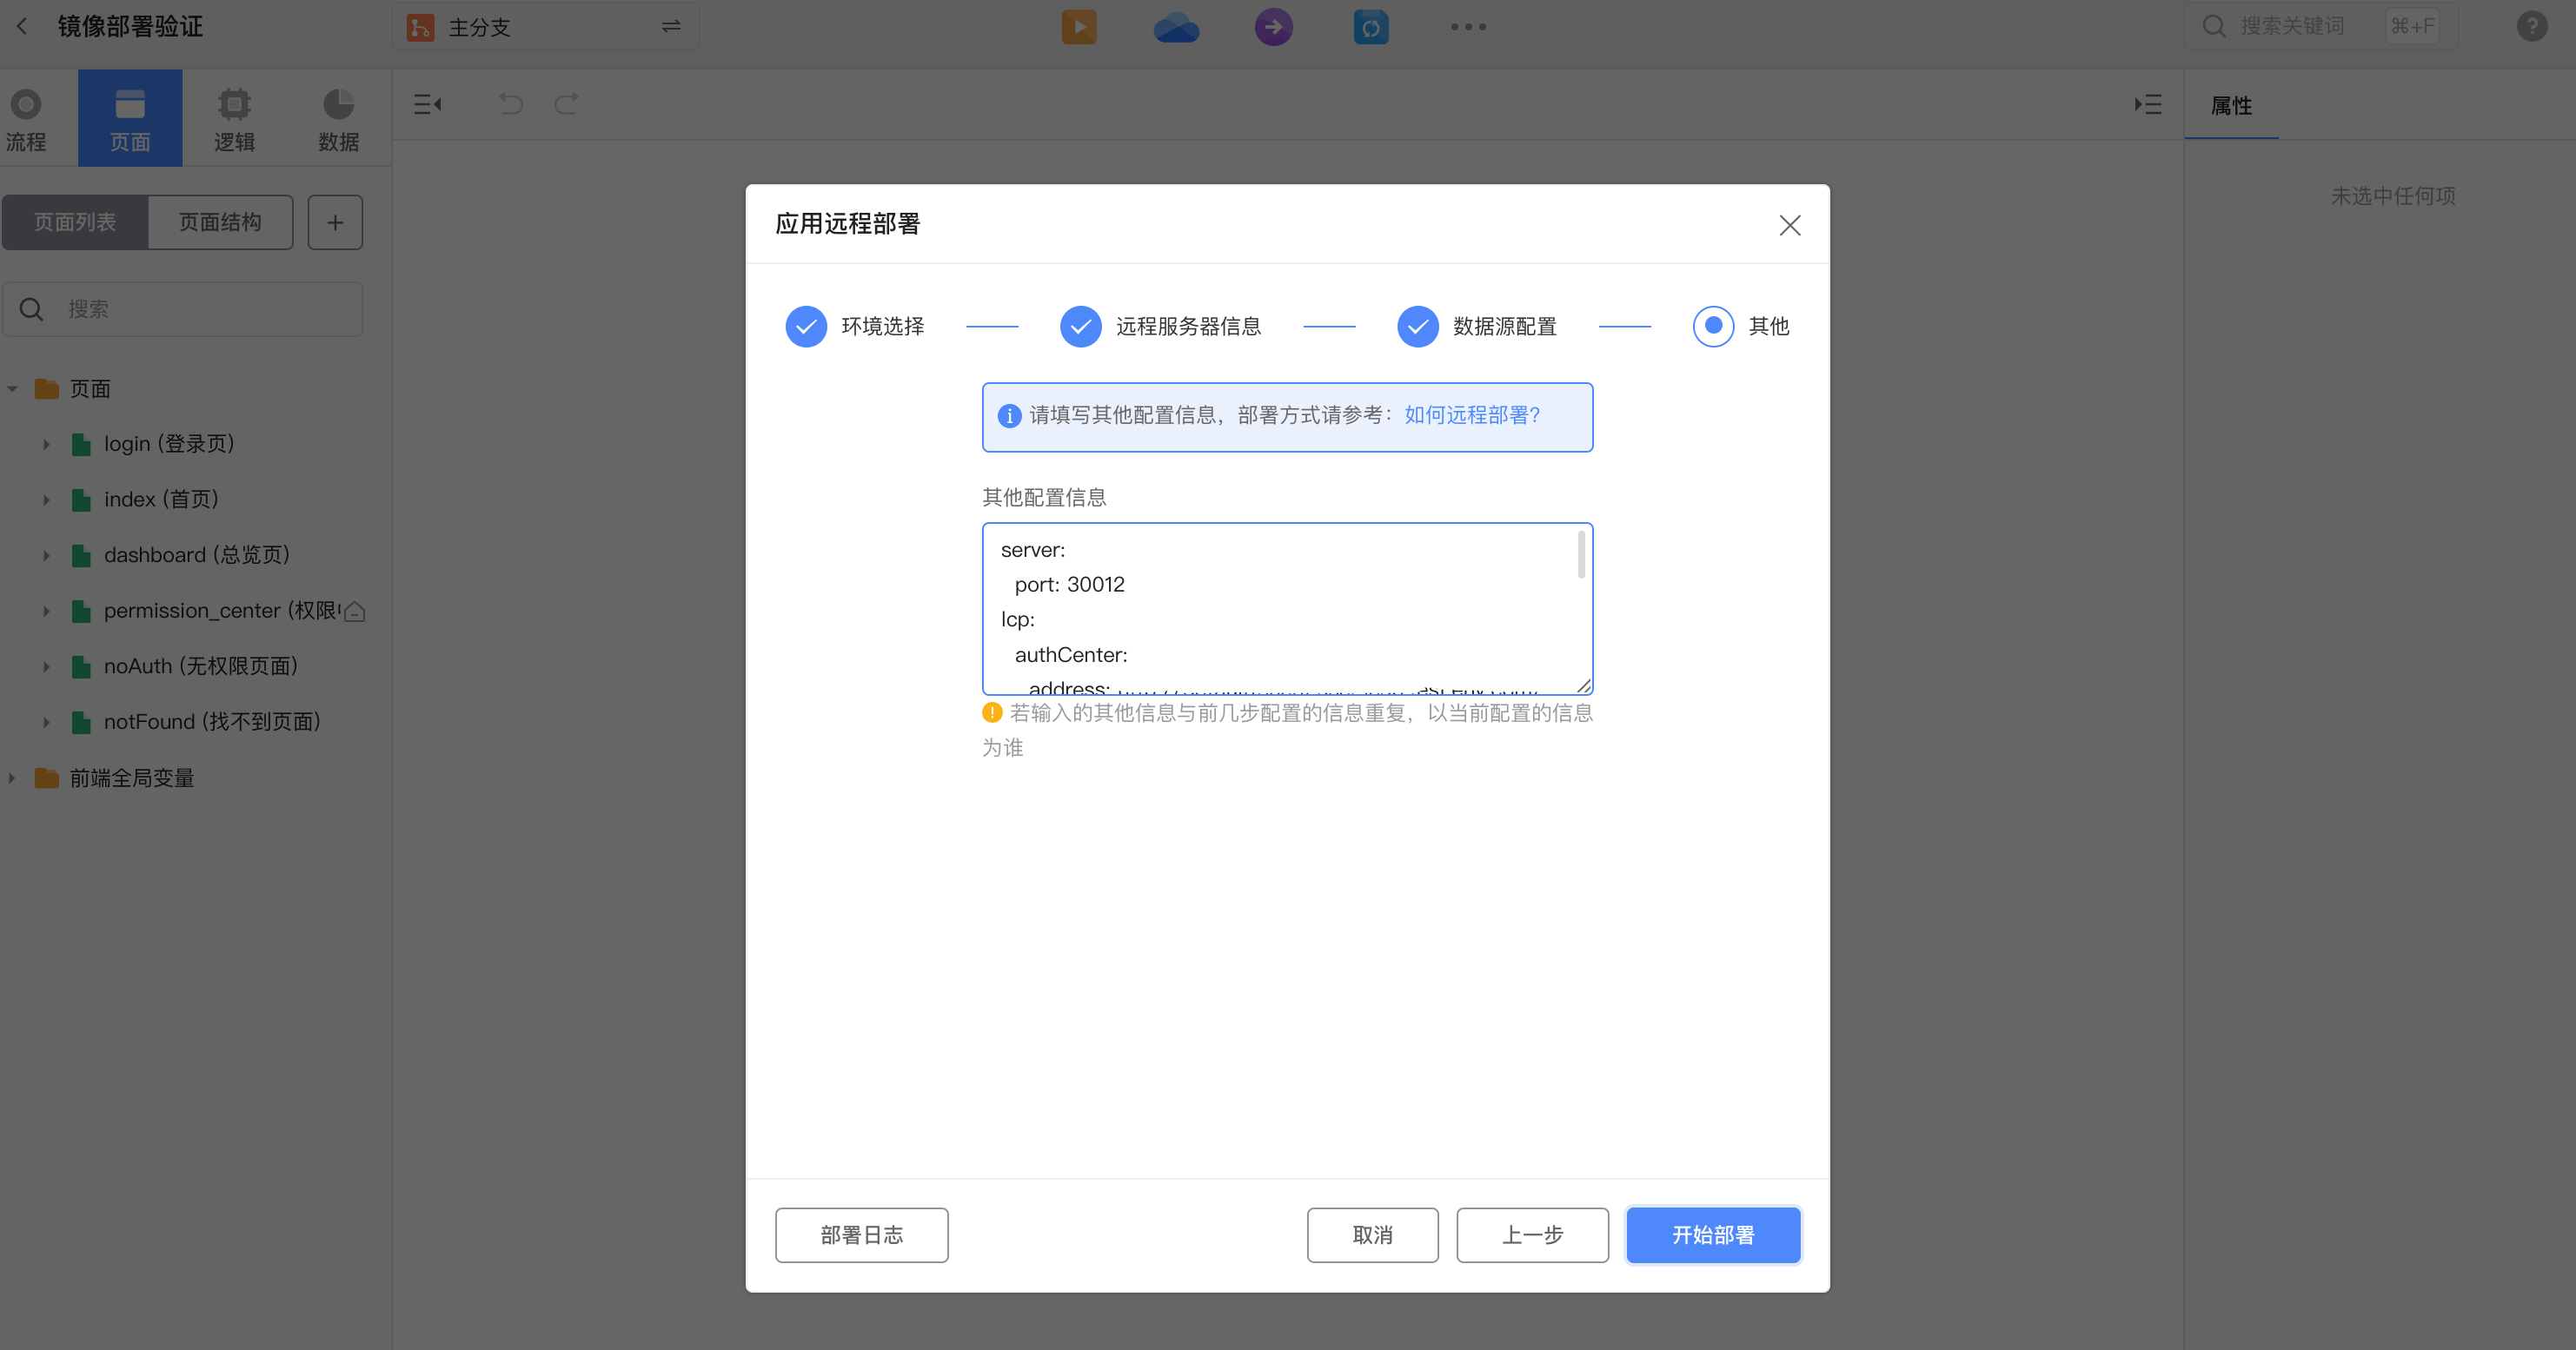
Task: Expand the index (首页) item
Action: pyautogui.click(x=46, y=500)
